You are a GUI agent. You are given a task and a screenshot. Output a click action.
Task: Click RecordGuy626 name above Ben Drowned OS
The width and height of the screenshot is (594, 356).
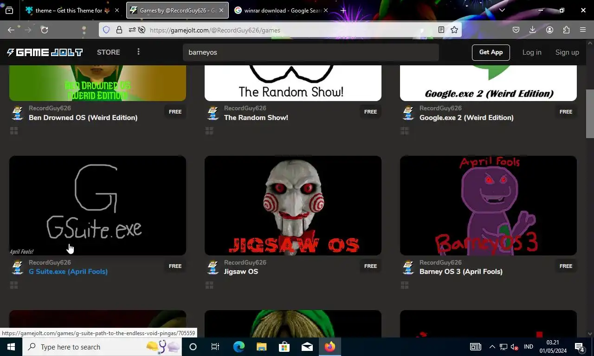tap(50, 108)
